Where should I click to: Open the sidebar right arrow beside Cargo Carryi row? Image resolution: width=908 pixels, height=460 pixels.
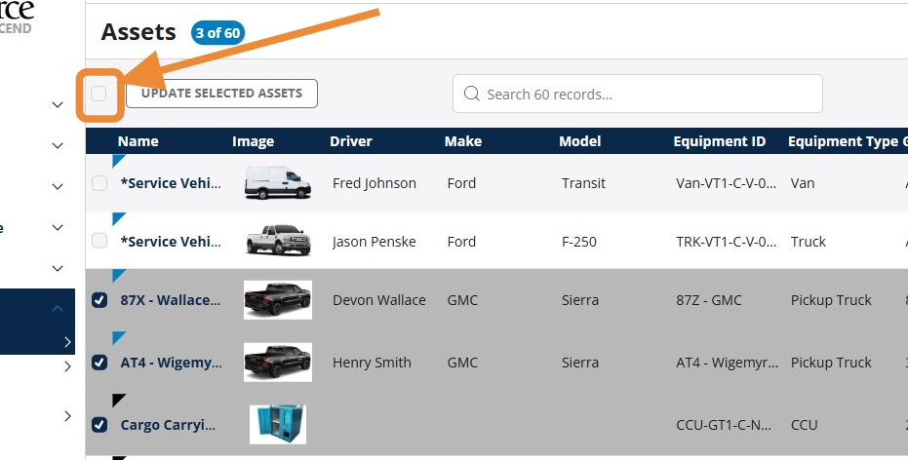pyautogui.click(x=67, y=416)
